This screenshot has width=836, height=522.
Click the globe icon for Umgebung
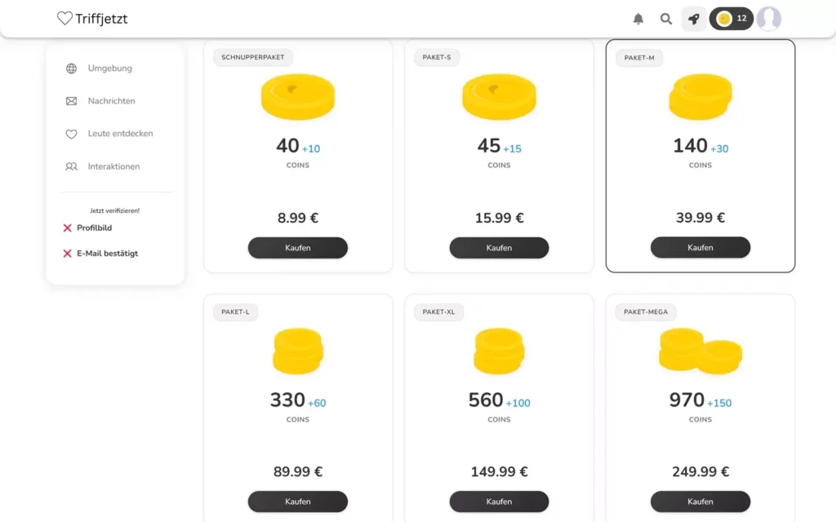[71, 69]
